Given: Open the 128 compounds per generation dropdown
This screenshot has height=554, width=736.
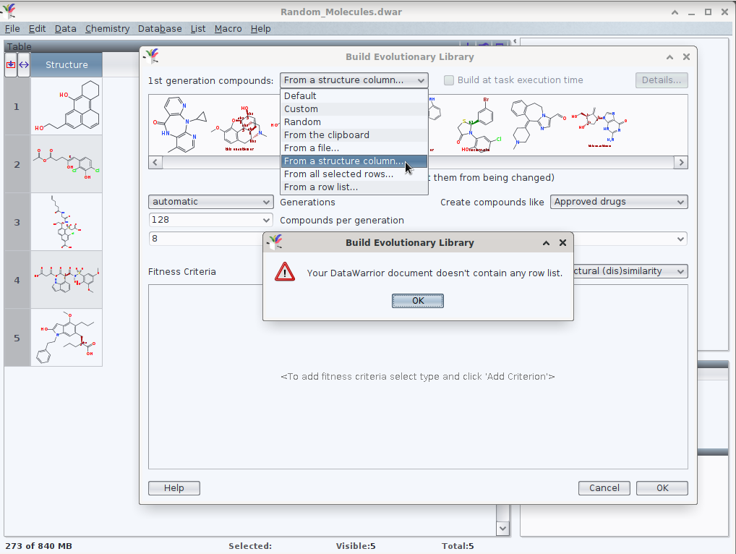Looking at the screenshot, I should click(x=210, y=220).
